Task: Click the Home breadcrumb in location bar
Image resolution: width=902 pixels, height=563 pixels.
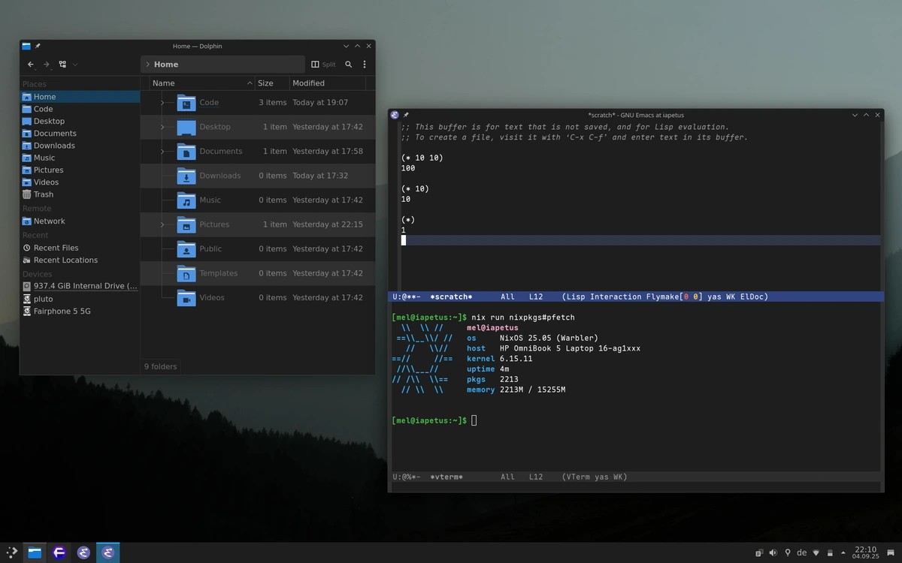Action: click(x=166, y=65)
